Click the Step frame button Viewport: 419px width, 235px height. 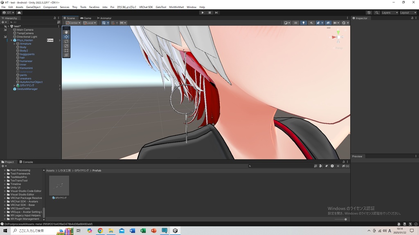point(216,13)
